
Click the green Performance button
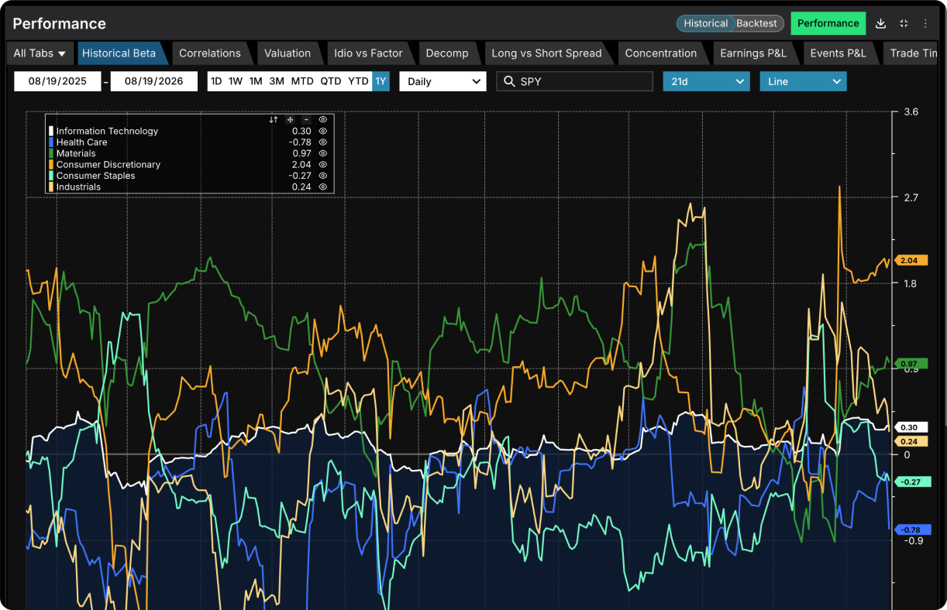[828, 23]
